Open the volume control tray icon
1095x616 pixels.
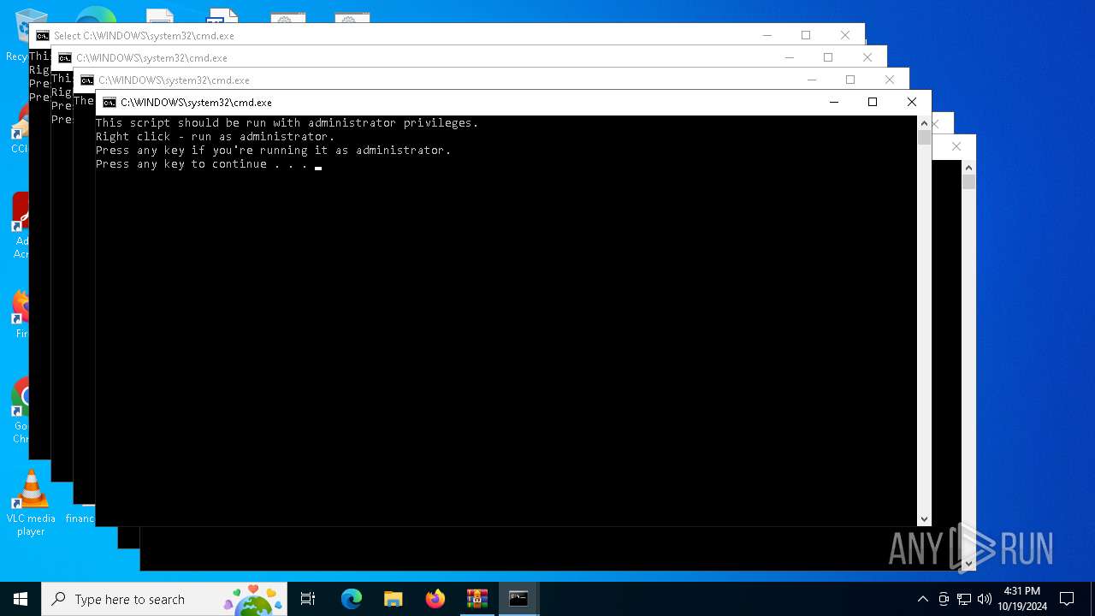click(x=985, y=599)
